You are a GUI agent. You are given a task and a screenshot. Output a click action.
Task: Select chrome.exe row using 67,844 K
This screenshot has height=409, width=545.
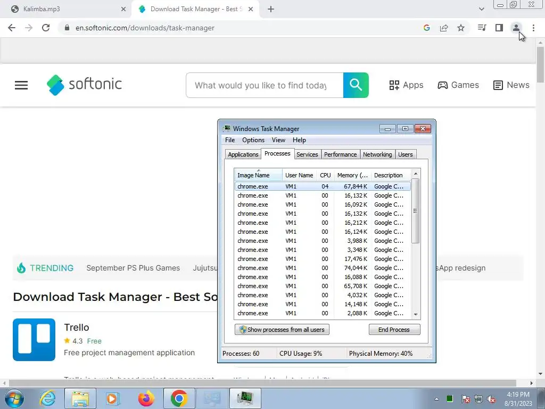coord(323,186)
